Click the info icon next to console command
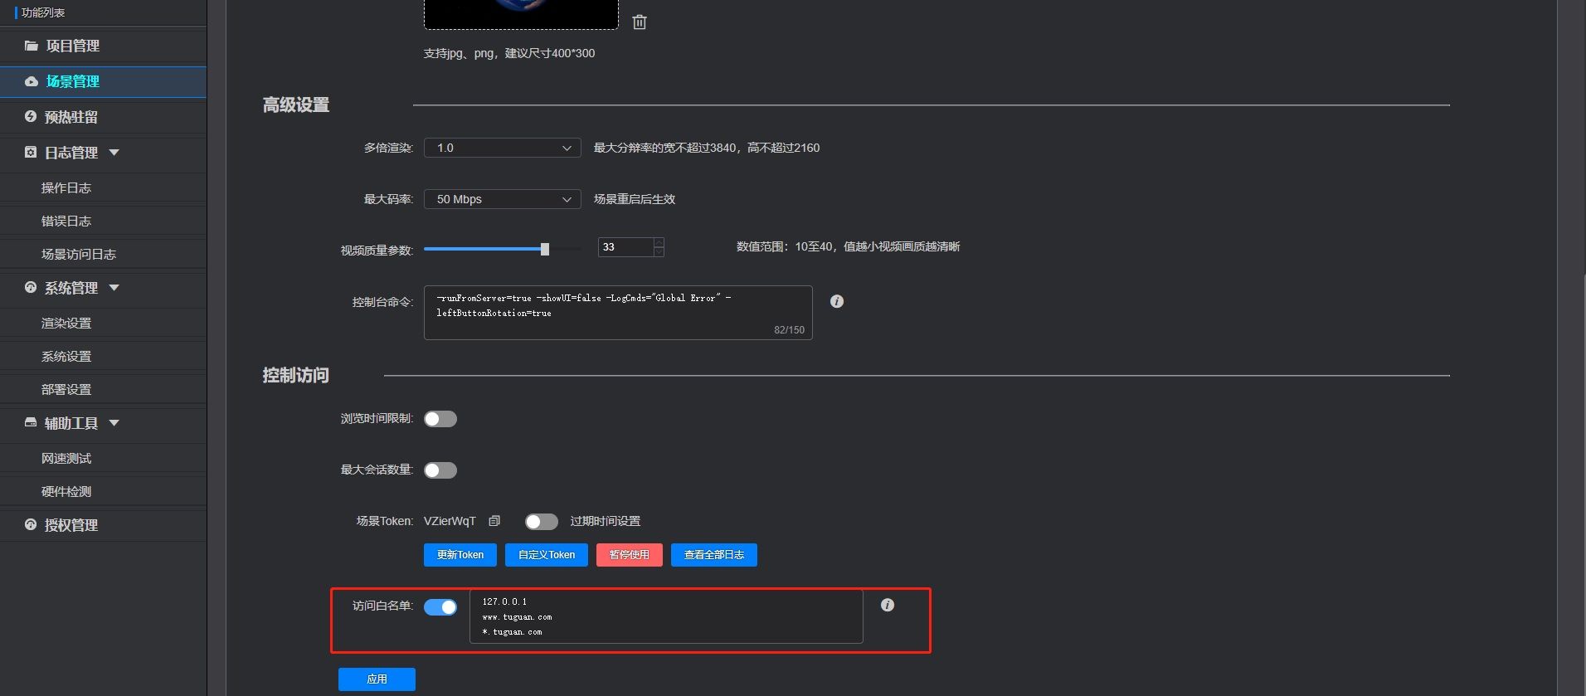Screen dimensions: 1586x696 837,301
